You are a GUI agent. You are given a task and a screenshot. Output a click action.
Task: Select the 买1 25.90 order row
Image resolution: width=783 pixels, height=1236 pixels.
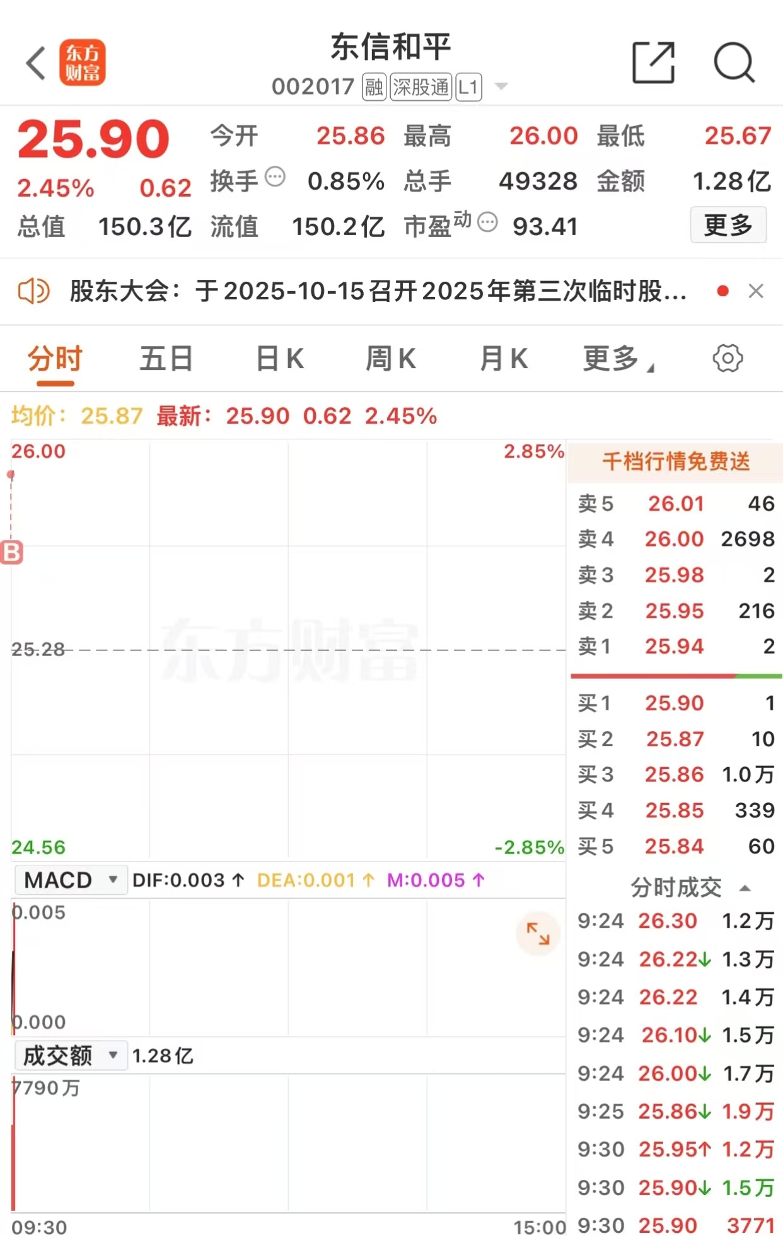pyautogui.click(x=676, y=703)
